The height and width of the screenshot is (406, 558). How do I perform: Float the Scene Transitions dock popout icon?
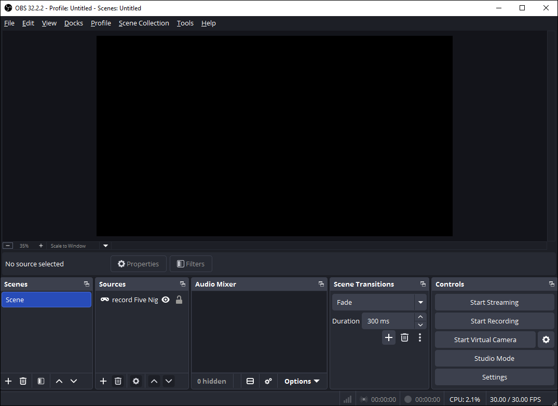pos(423,284)
